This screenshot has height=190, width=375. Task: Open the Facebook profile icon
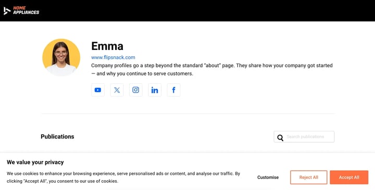coord(173,90)
